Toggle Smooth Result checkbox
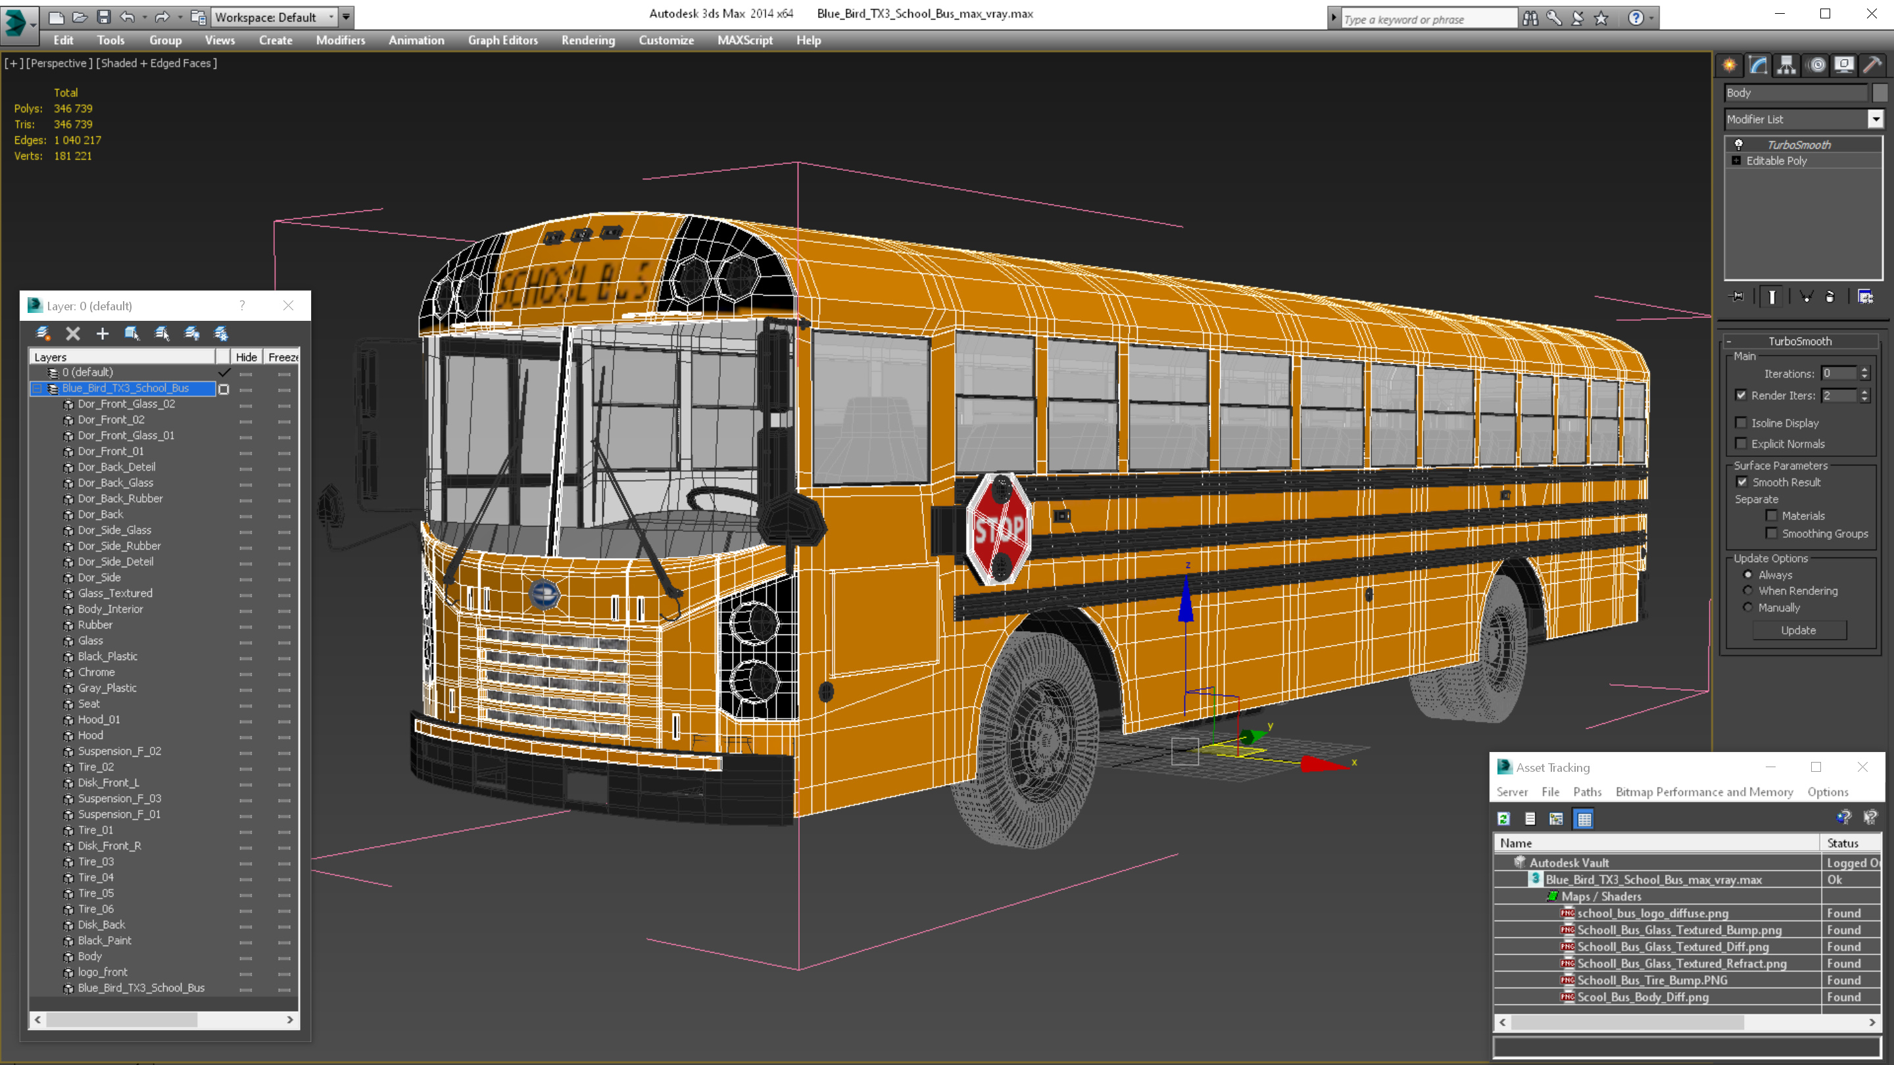The height and width of the screenshot is (1065, 1894). (1742, 482)
